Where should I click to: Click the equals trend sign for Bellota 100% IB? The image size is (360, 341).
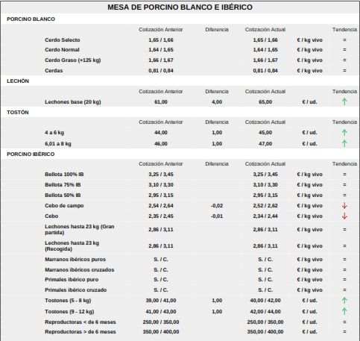coord(344,175)
